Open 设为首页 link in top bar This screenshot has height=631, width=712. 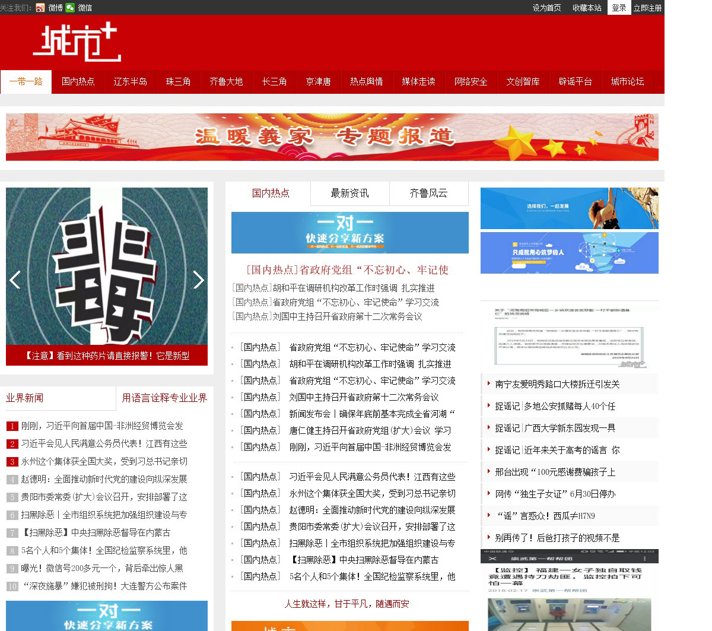click(x=547, y=8)
